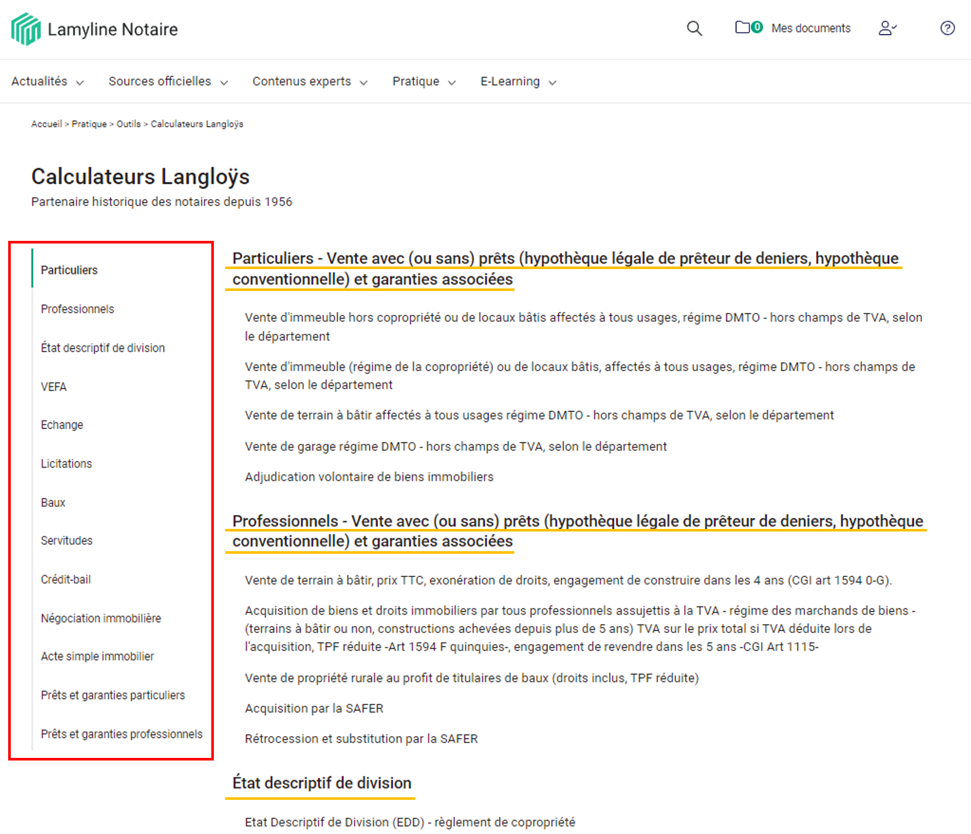971x834 pixels.
Task: Click Mes documents text link
Action: click(811, 29)
